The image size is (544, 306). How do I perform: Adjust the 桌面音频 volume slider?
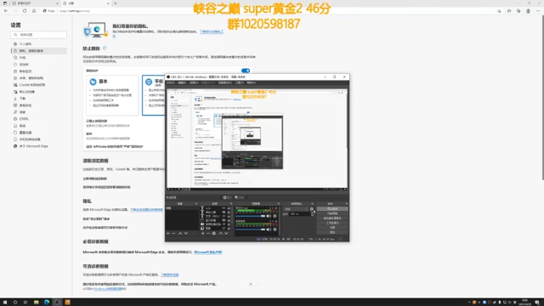pos(250,229)
